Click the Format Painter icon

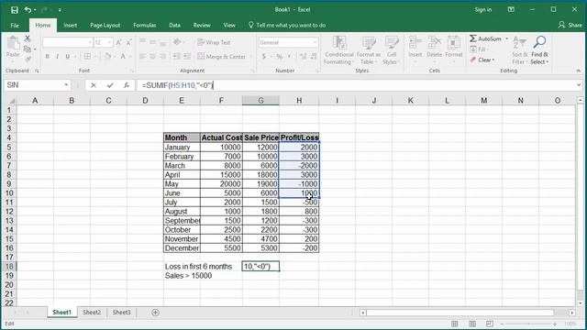point(28,59)
